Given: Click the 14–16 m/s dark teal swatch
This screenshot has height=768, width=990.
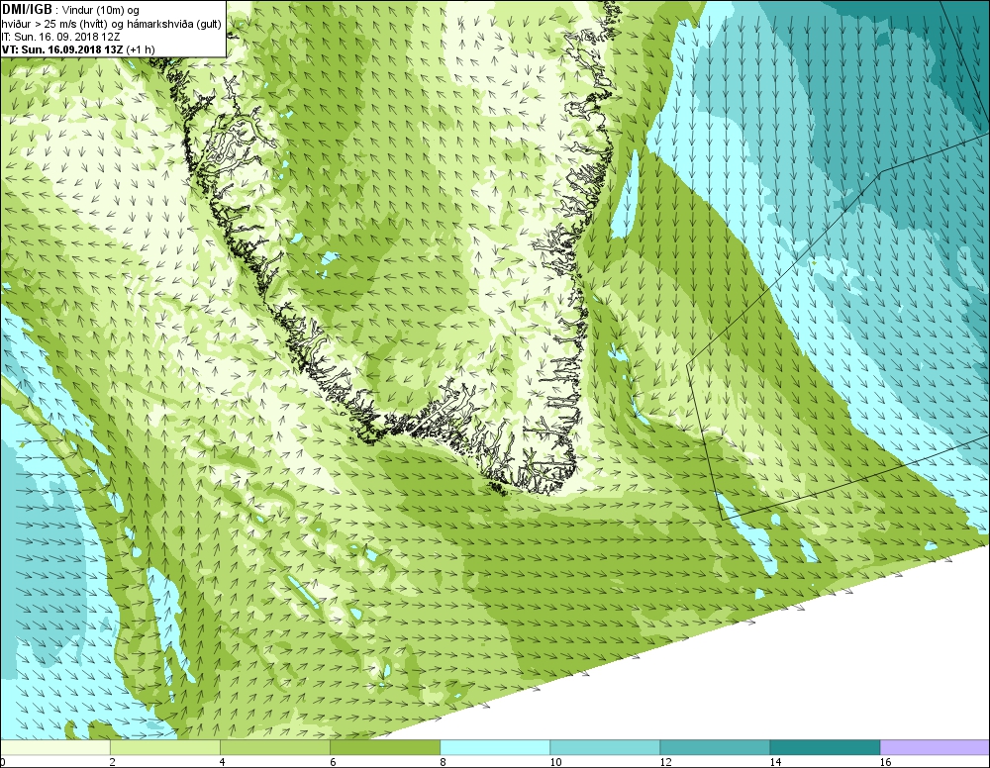Looking at the screenshot, I should point(825,747).
